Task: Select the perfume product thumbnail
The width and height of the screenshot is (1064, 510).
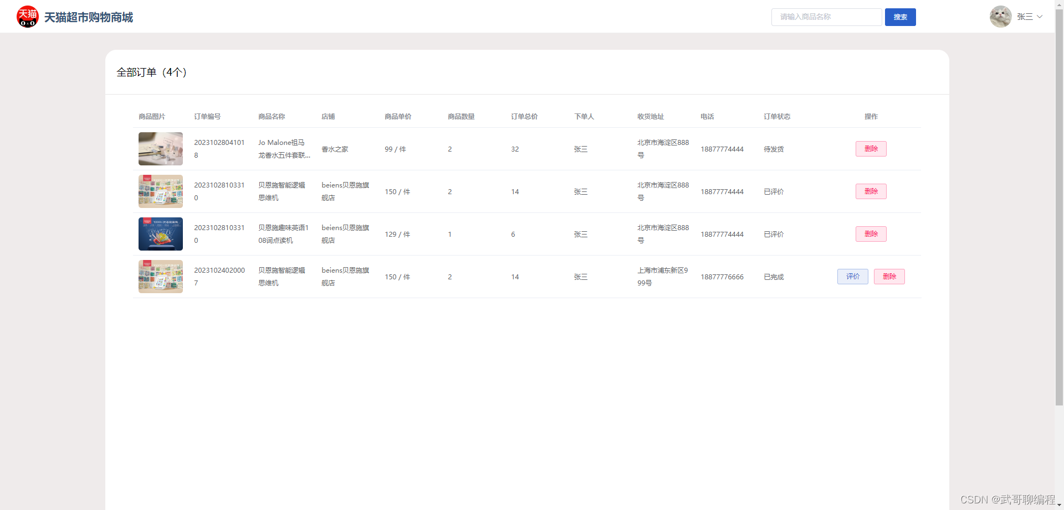Action: click(x=160, y=149)
